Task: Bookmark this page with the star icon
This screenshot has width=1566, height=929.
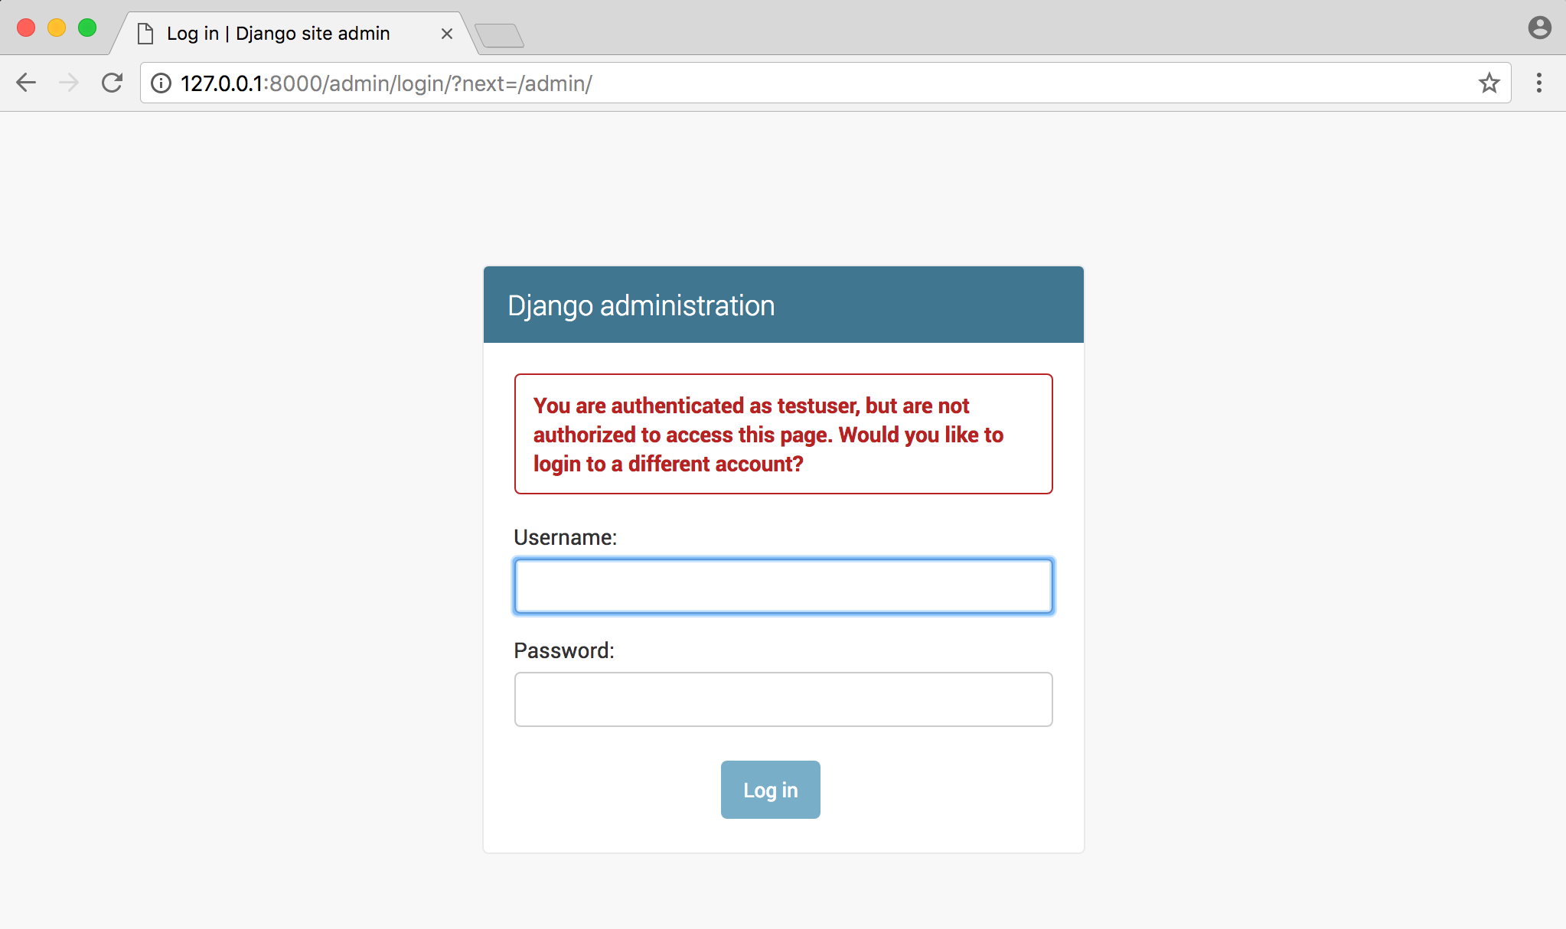Action: [x=1489, y=83]
